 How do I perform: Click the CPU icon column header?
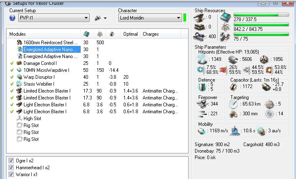point(86,34)
